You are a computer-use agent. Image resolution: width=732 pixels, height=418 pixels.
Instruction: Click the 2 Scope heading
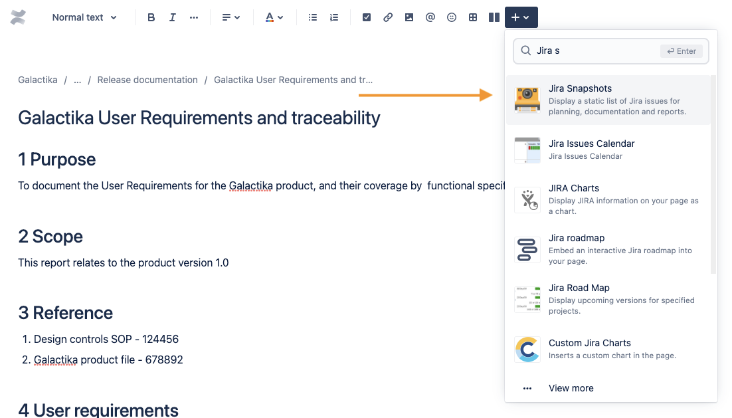click(x=50, y=237)
